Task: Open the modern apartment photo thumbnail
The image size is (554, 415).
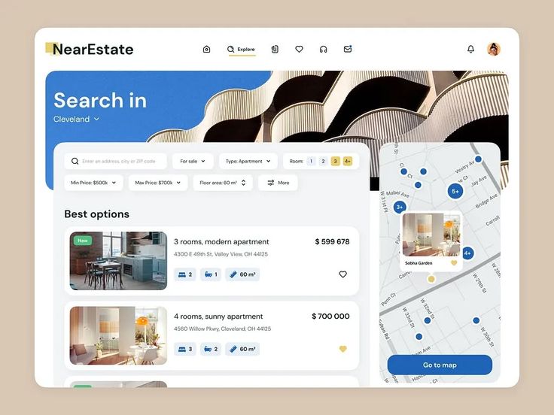Action: 118,261
